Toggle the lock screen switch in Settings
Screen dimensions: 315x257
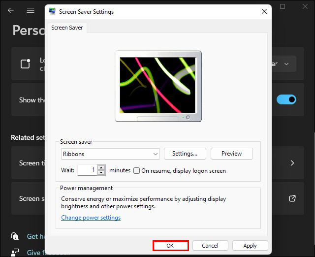click(286, 99)
